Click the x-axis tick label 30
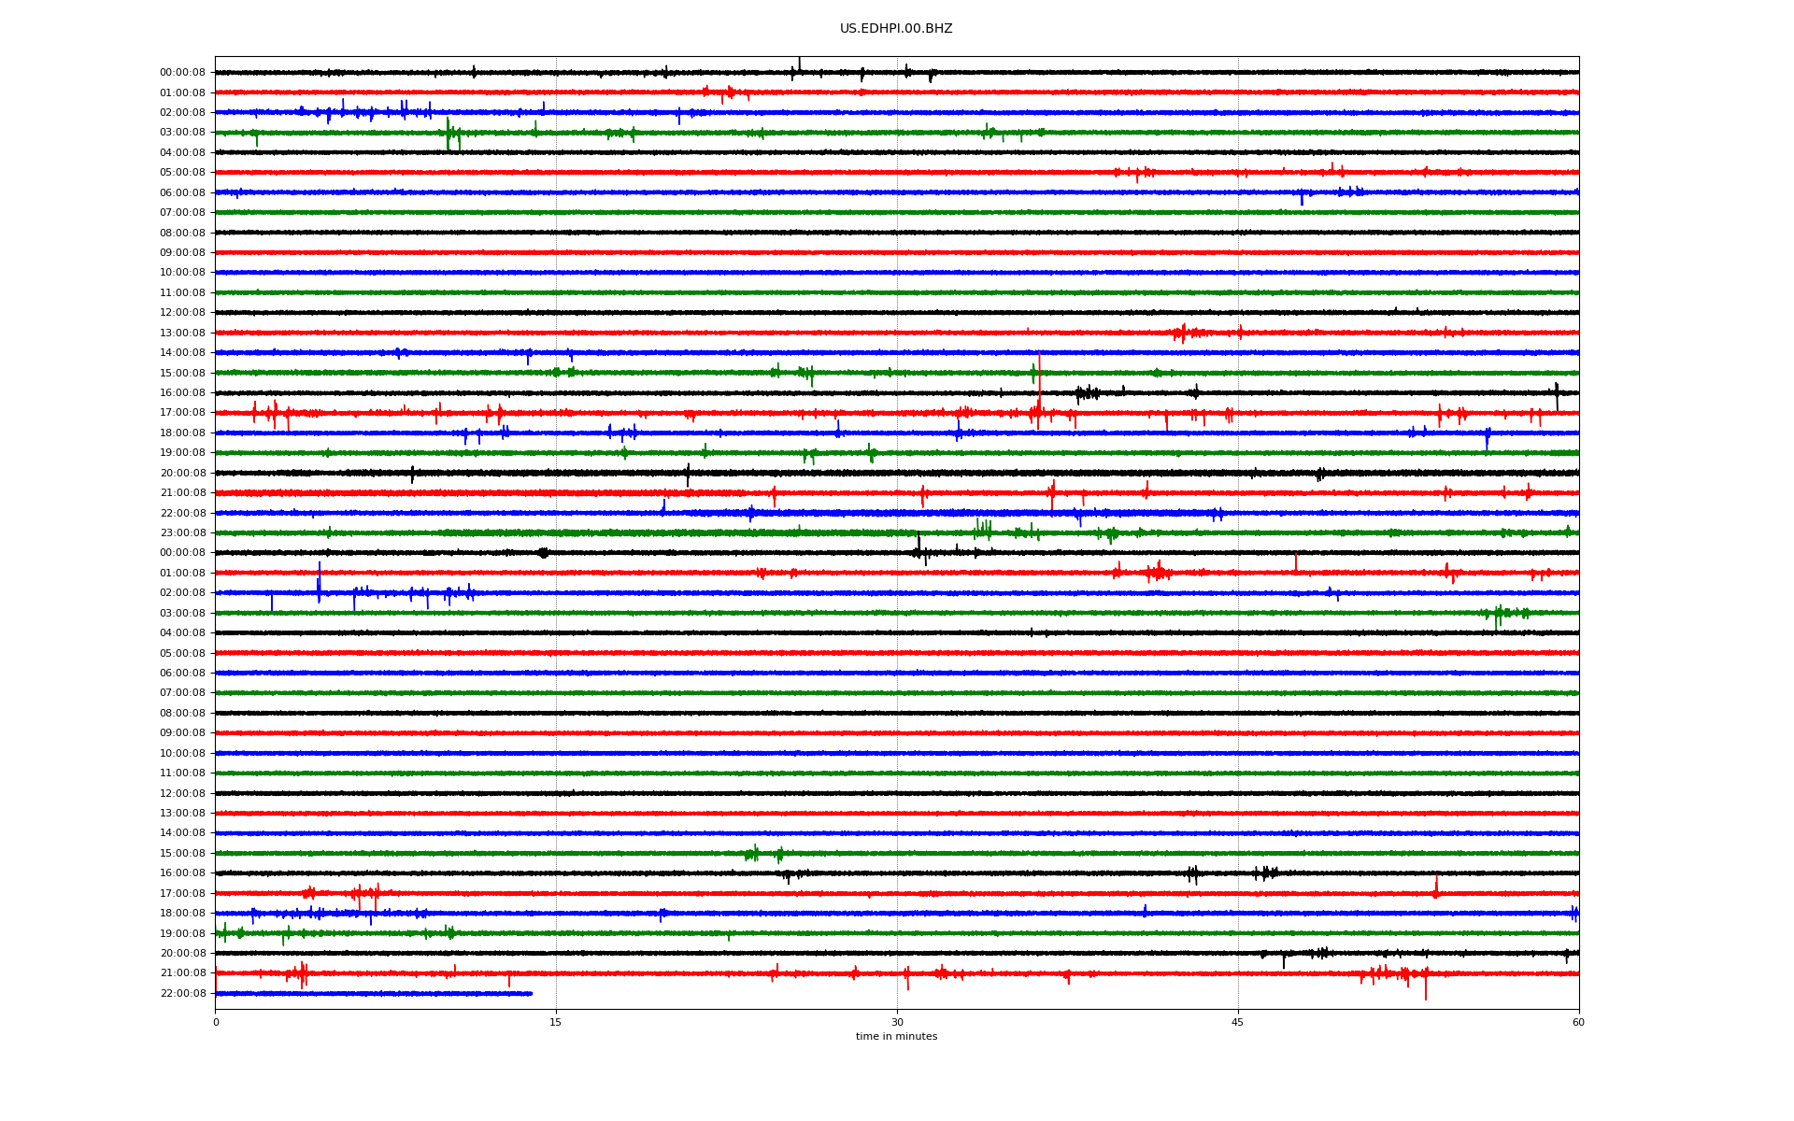Viewport: 1794px width, 1121px height. coord(897,1022)
